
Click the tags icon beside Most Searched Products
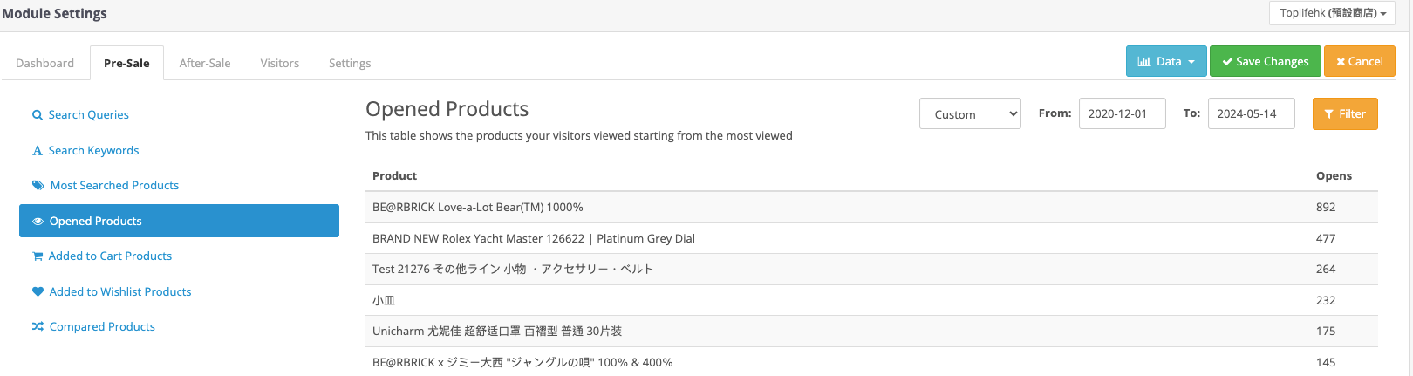(38, 186)
